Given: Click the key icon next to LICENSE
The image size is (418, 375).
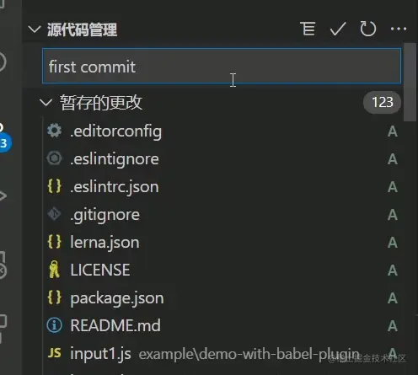Looking at the screenshot, I should pos(54,270).
